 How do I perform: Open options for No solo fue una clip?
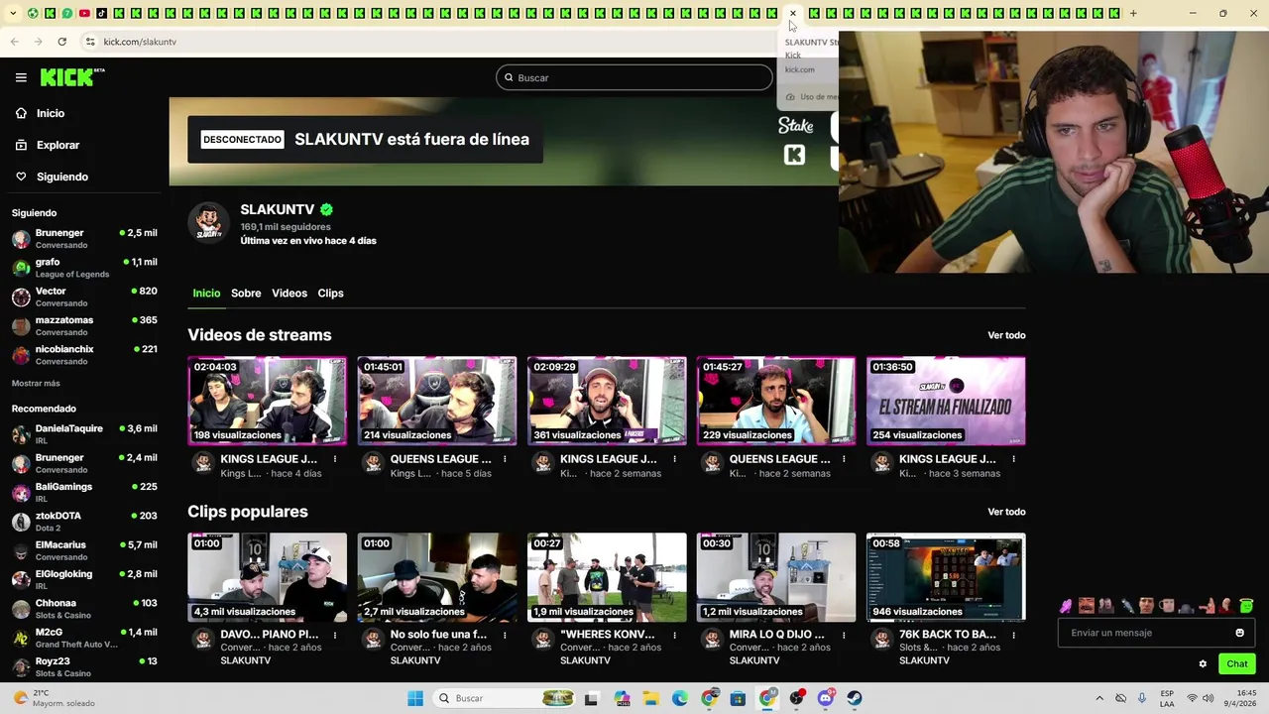click(505, 634)
